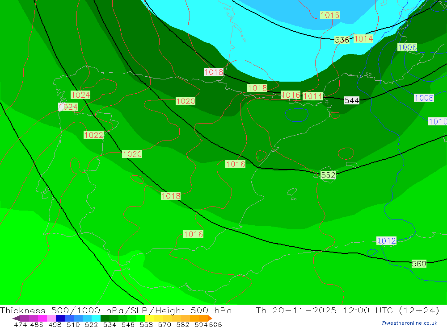Click the 552 height contour label
The width and height of the screenshot is (447, 327).
point(328,175)
